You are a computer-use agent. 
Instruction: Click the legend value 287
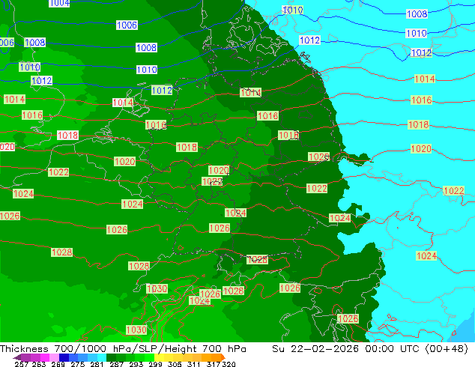116,364
